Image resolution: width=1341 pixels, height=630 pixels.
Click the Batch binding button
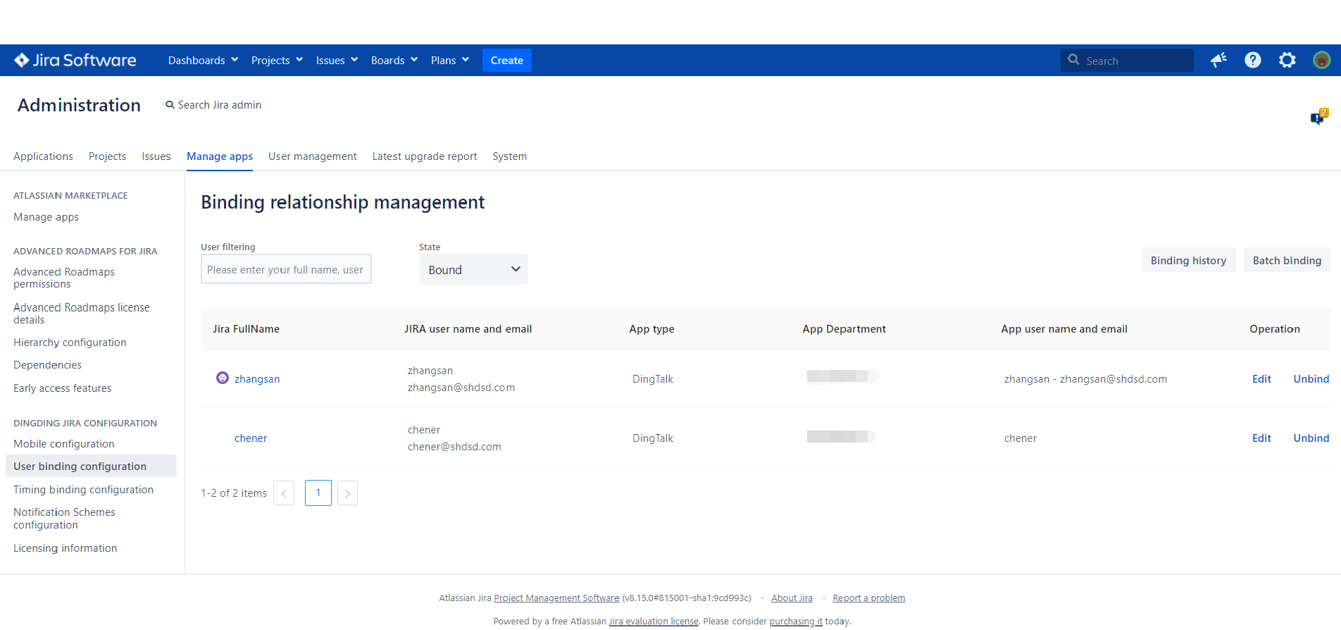click(1287, 260)
